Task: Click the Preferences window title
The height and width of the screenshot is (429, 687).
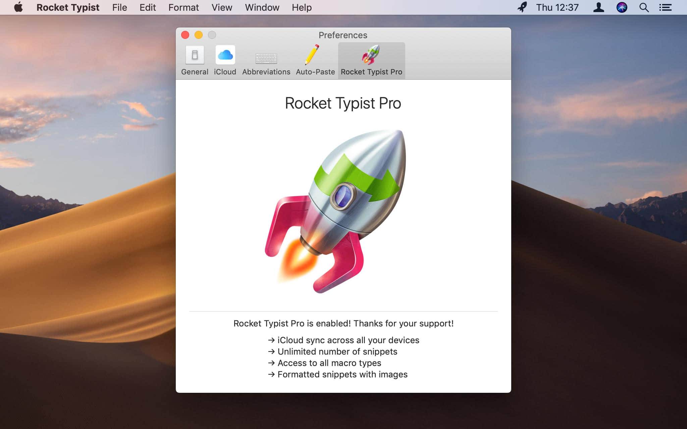Action: pyautogui.click(x=343, y=35)
